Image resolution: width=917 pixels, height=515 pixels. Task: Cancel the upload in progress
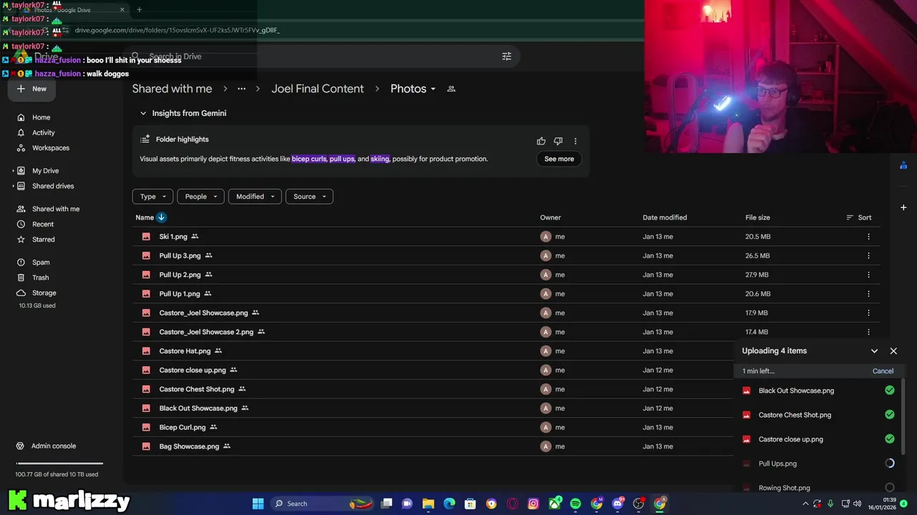click(x=883, y=371)
